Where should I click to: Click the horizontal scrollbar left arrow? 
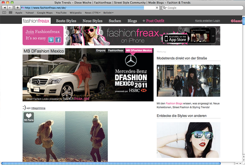coord(237,164)
